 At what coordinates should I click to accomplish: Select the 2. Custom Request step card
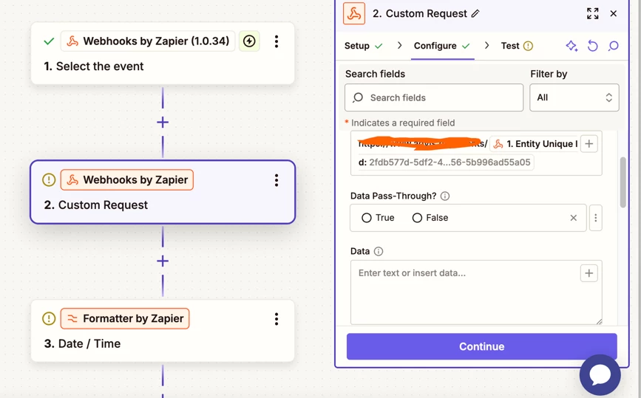point(163,192)
